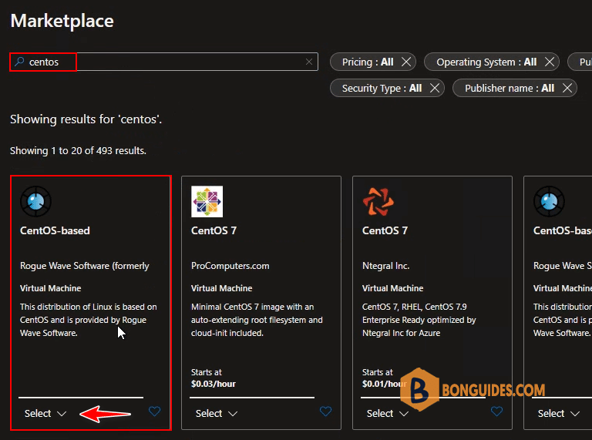Image resolution: width=592 pixels, height=440 pixels.
Task: Click the first Rogue Wave CentOS-based logo
Action: [x=36, y=201]
